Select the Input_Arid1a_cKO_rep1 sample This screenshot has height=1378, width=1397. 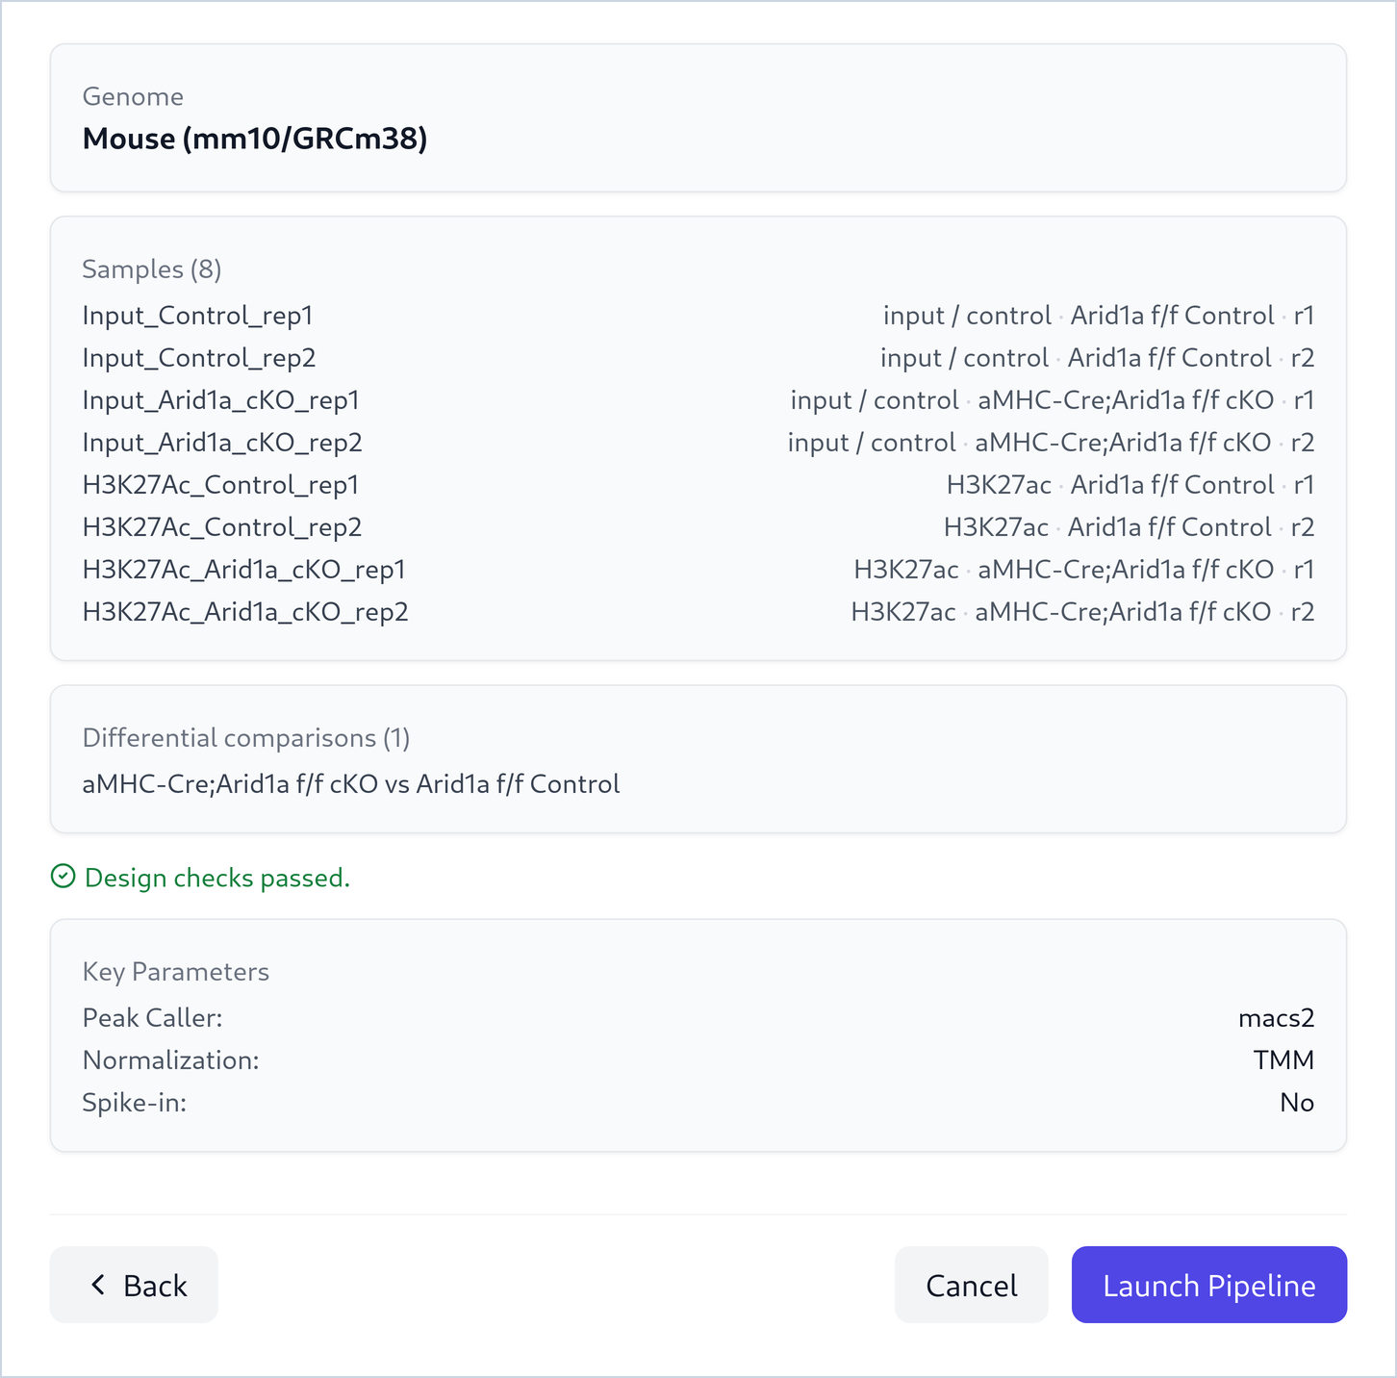698,400
